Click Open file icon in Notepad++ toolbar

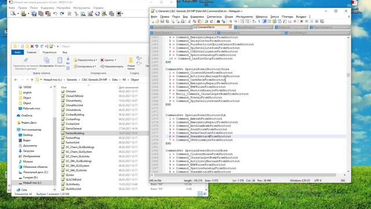coord(157,21)
